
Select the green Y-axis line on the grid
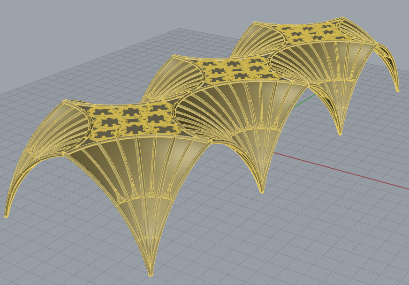pyautogui.click(x=304, y=101)
